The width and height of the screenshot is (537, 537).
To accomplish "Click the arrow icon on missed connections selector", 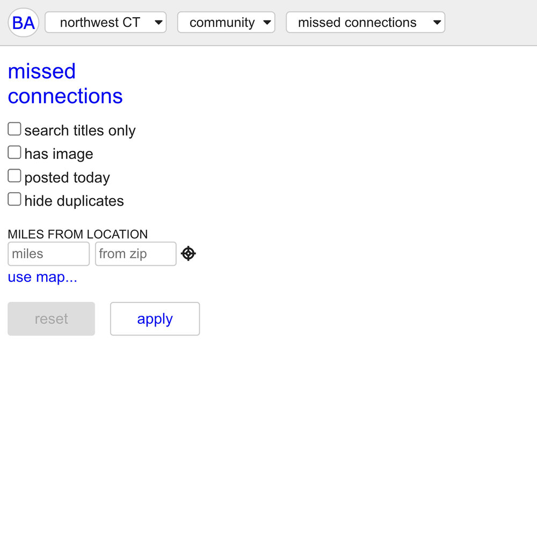I will (437, 23).
